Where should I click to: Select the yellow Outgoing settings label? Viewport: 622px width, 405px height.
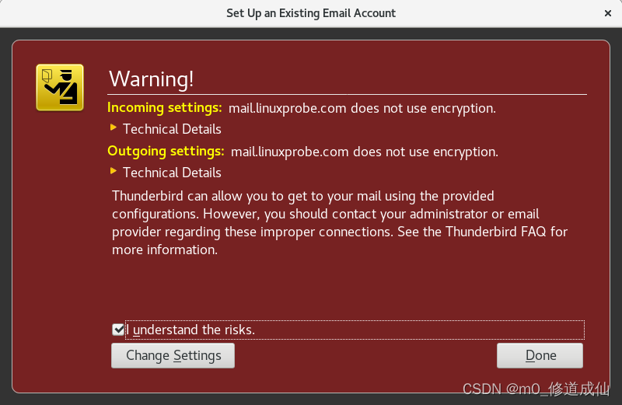click(x=166, y=152)
